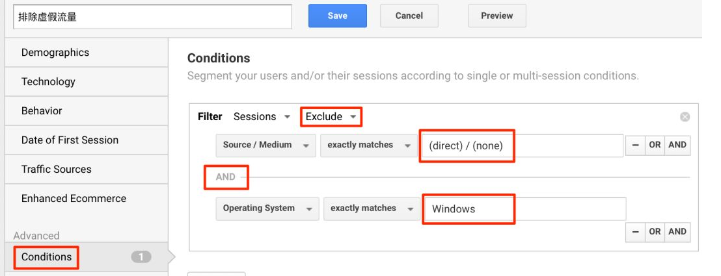The width and height of the screenshot is (721, 276).
Task: Go to Traffic Sources section
Action: click(57, 169)
